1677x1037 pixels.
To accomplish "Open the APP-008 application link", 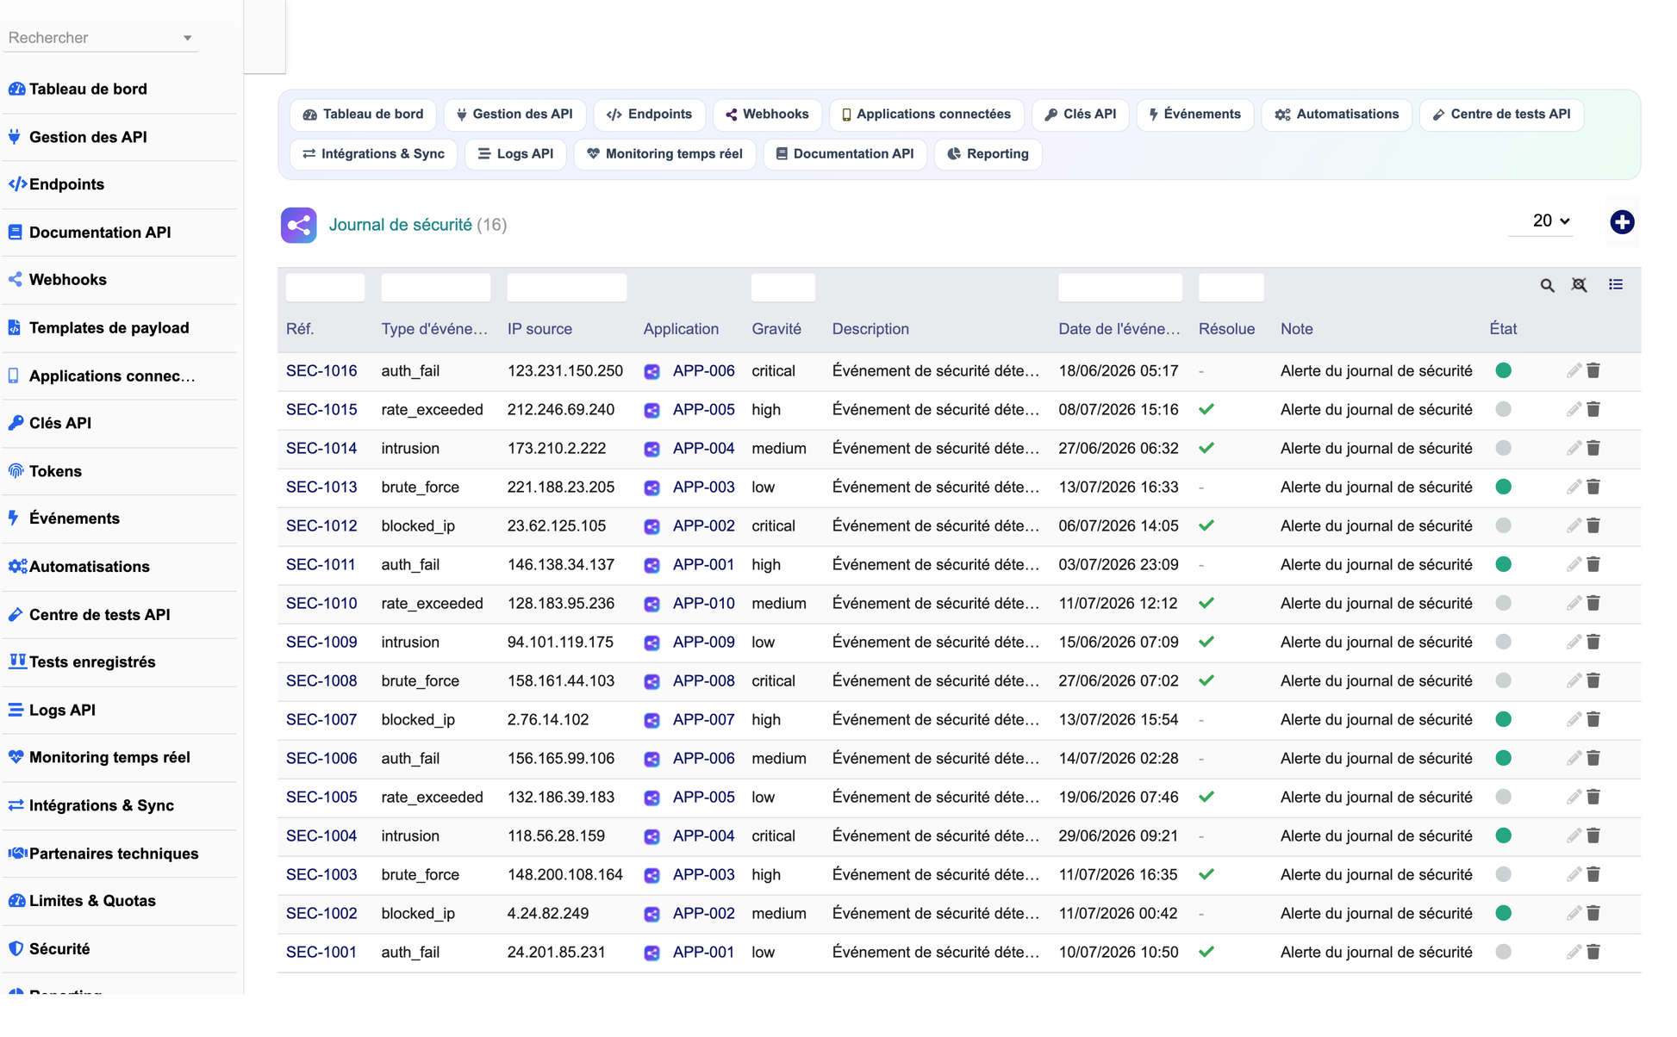I will click(x=703, y=680).
